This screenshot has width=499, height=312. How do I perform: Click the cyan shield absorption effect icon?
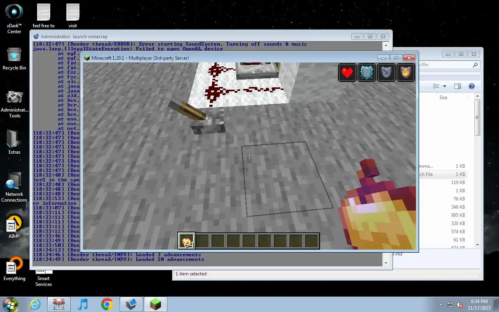click(x=367, y=73)
